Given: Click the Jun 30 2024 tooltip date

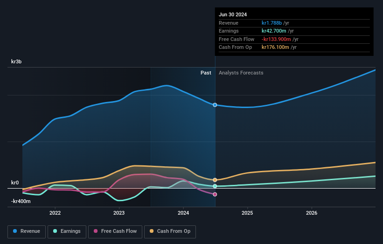Looking at the screenshot, I should [x=233, y=14].
